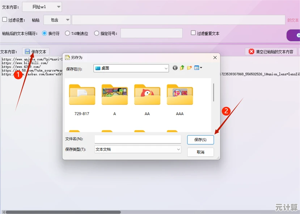Select the 指定符号 radio button

pos(96,33)
